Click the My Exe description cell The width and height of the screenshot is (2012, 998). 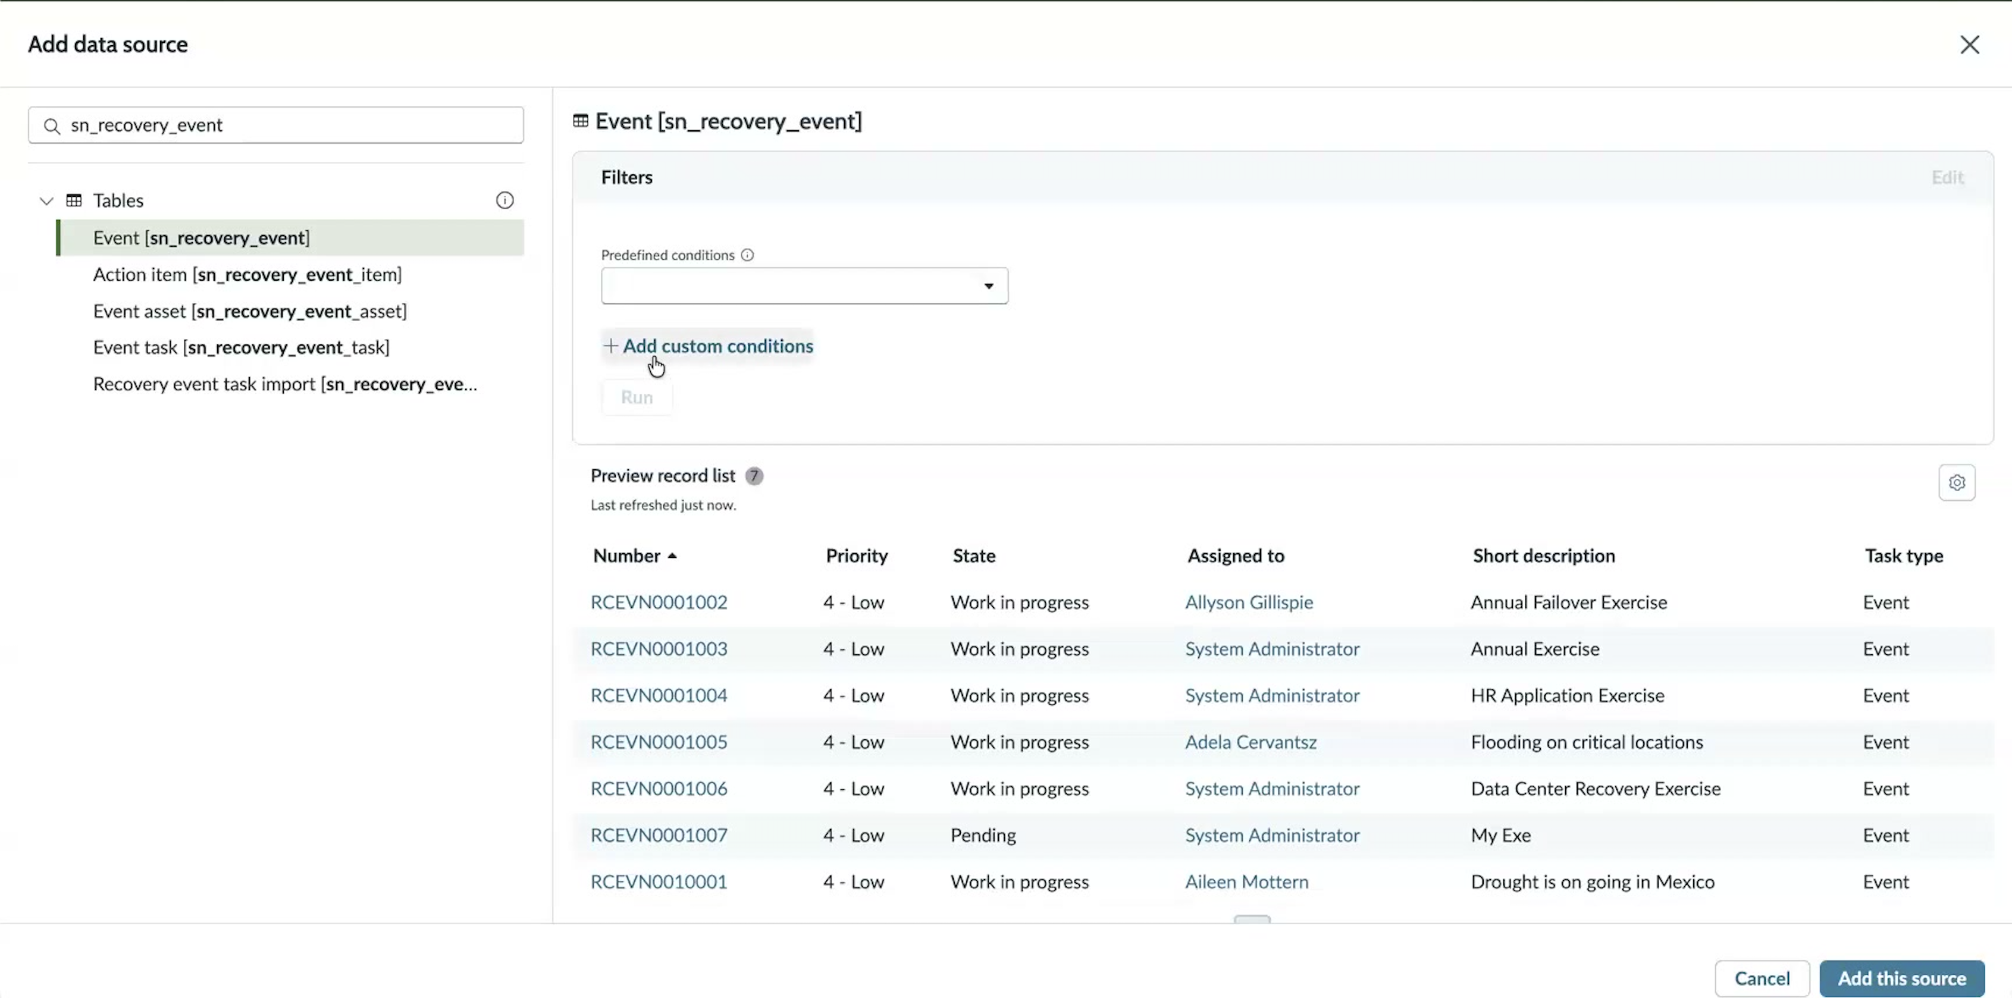(1500, 835)
